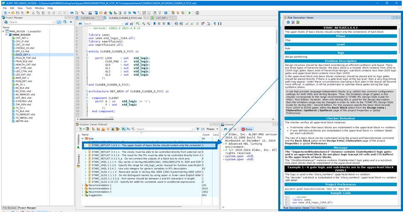Expand the Suggestion group
This screenshot has width=403, height=212.
point(83,195)
